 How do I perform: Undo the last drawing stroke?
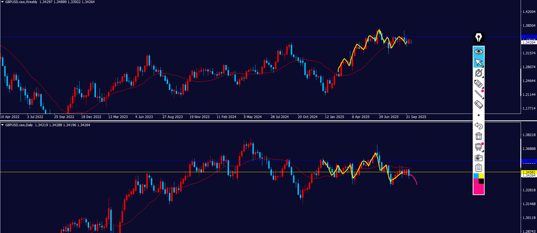[x=478, y=126]
